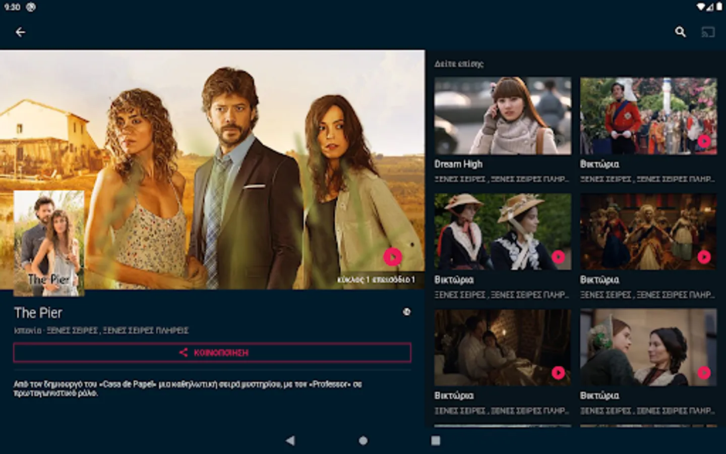726x454 pixels.
Task: Play Βικτώρια episode showing ballroom dancers
Action: pyautogui.click(x=704, y=257)
